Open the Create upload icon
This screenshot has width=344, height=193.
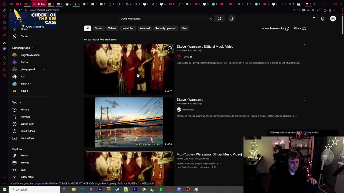point(314,18)
